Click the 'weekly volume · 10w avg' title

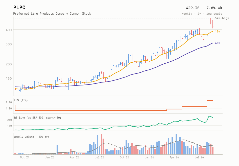pyautogui.click(x=32, y=137)
